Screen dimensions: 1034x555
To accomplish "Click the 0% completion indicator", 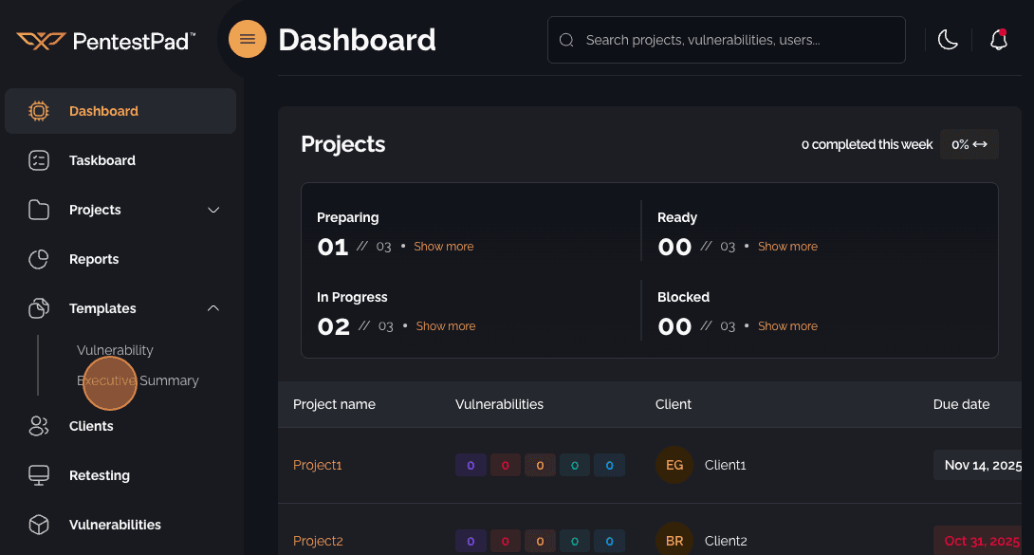I will pyautogui.click(x=969, y=143).
